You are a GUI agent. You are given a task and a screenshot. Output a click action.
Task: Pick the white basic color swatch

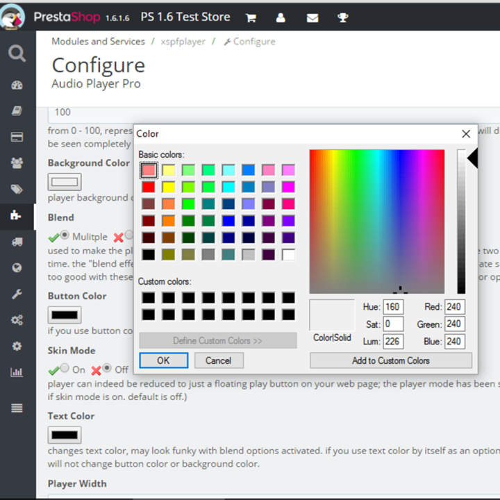click(x=289, y=254)
